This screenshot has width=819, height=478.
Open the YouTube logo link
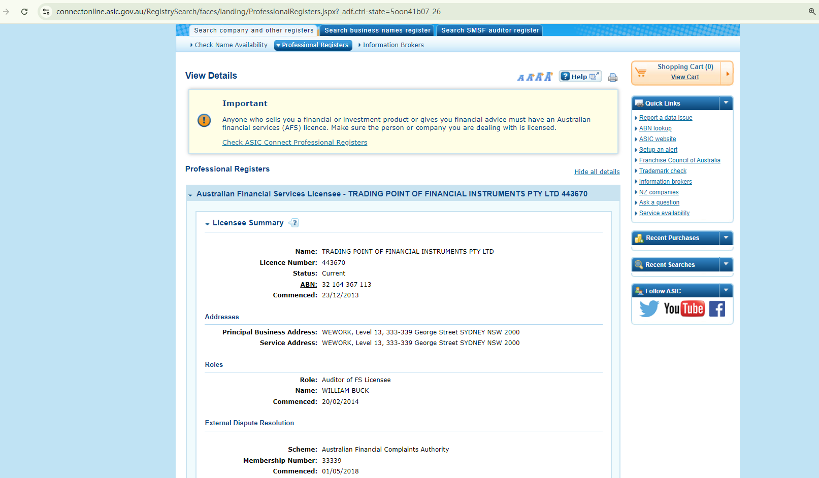coord(684,309)
